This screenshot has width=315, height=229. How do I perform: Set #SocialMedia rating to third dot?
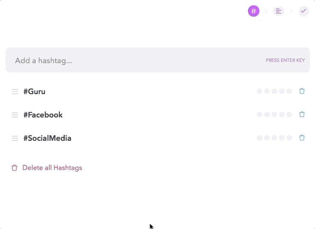pyautogui.click(x=274, y=138)
